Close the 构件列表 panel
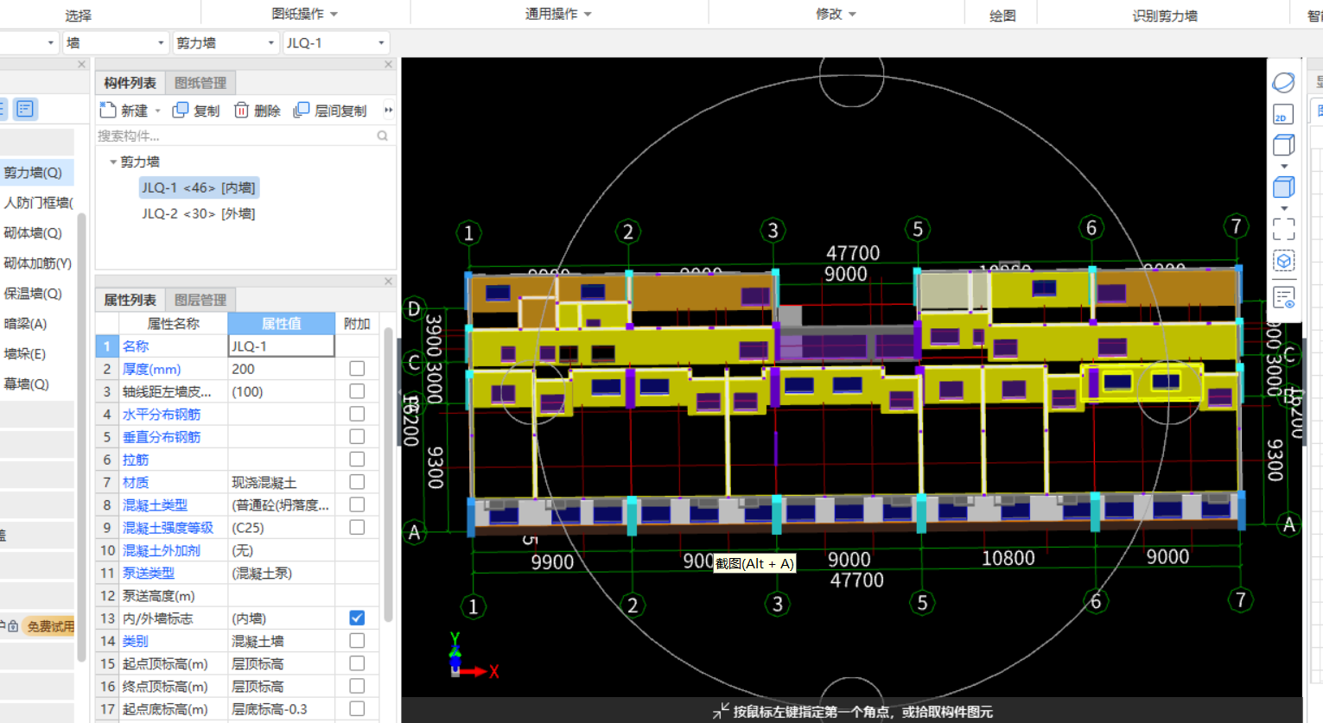This screenshot has width=1323, height=723. tap(388, 65)
